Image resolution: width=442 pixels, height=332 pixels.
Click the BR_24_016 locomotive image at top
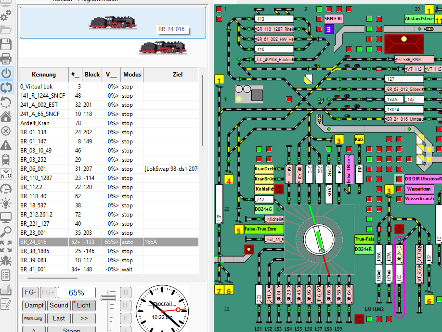[113, 23]
